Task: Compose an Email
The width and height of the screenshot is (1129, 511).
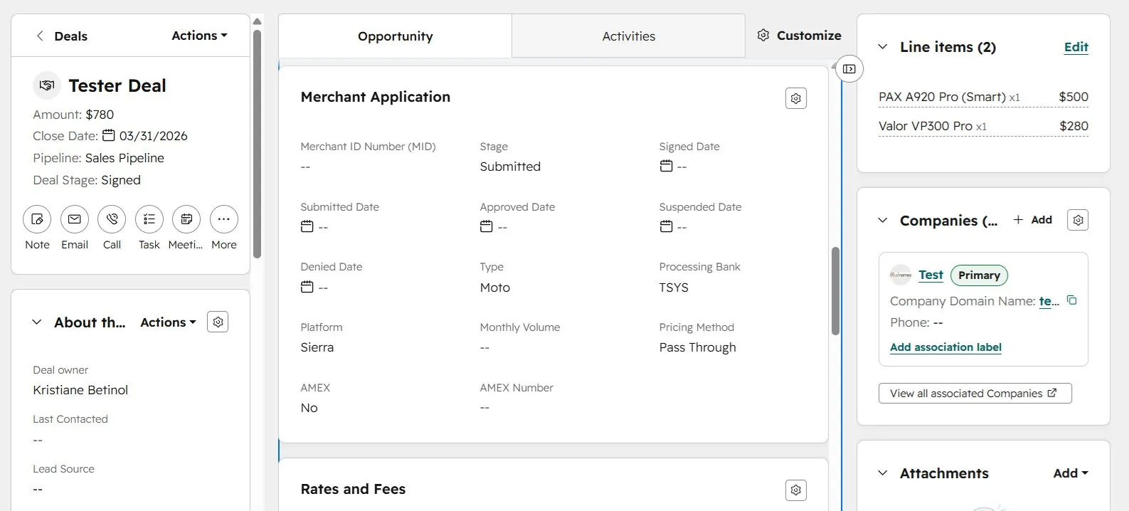Action: 75,219
